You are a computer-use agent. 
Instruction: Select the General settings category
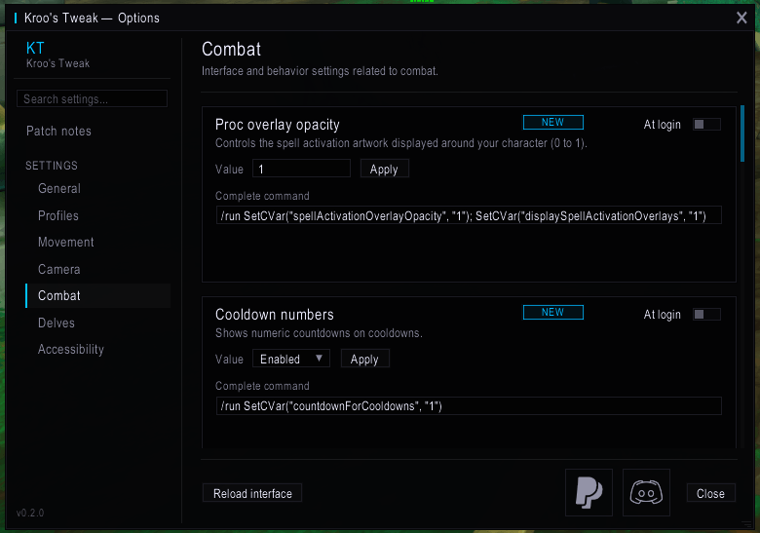[x=59, y=188]
